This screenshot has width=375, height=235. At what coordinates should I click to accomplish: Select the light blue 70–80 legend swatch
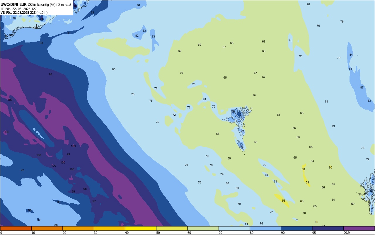(x=234, y=228)
